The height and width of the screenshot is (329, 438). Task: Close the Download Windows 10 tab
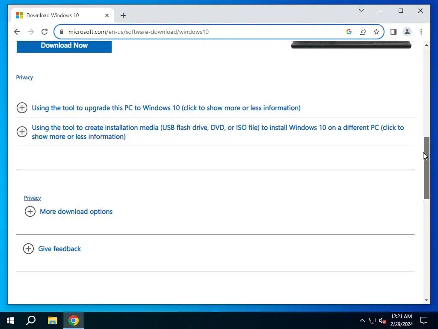point(107,15)
